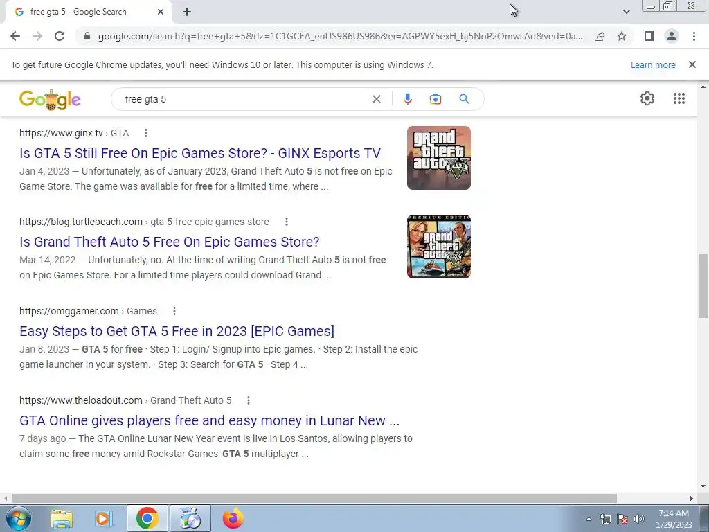Share this page from address bar
Image resolution: width=709 pixels, height=532 pixels.
(x=600, y=36)
